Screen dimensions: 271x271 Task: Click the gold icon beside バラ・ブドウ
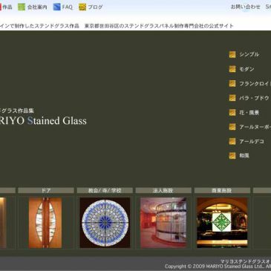pos(232,98)
